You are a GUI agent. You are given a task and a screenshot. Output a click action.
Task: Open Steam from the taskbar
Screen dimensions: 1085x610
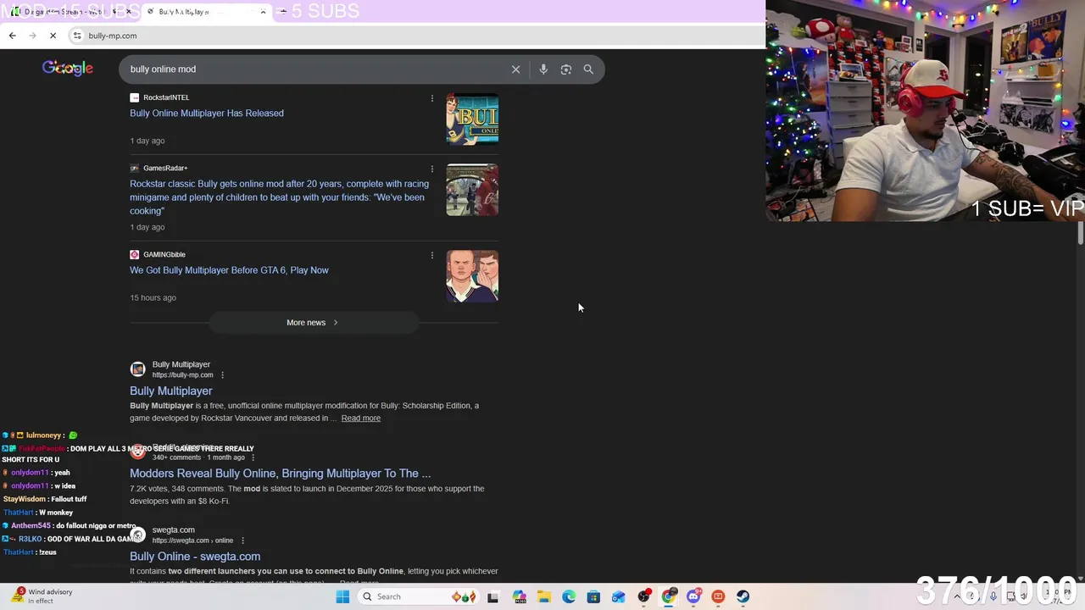(x=743, y=596)
